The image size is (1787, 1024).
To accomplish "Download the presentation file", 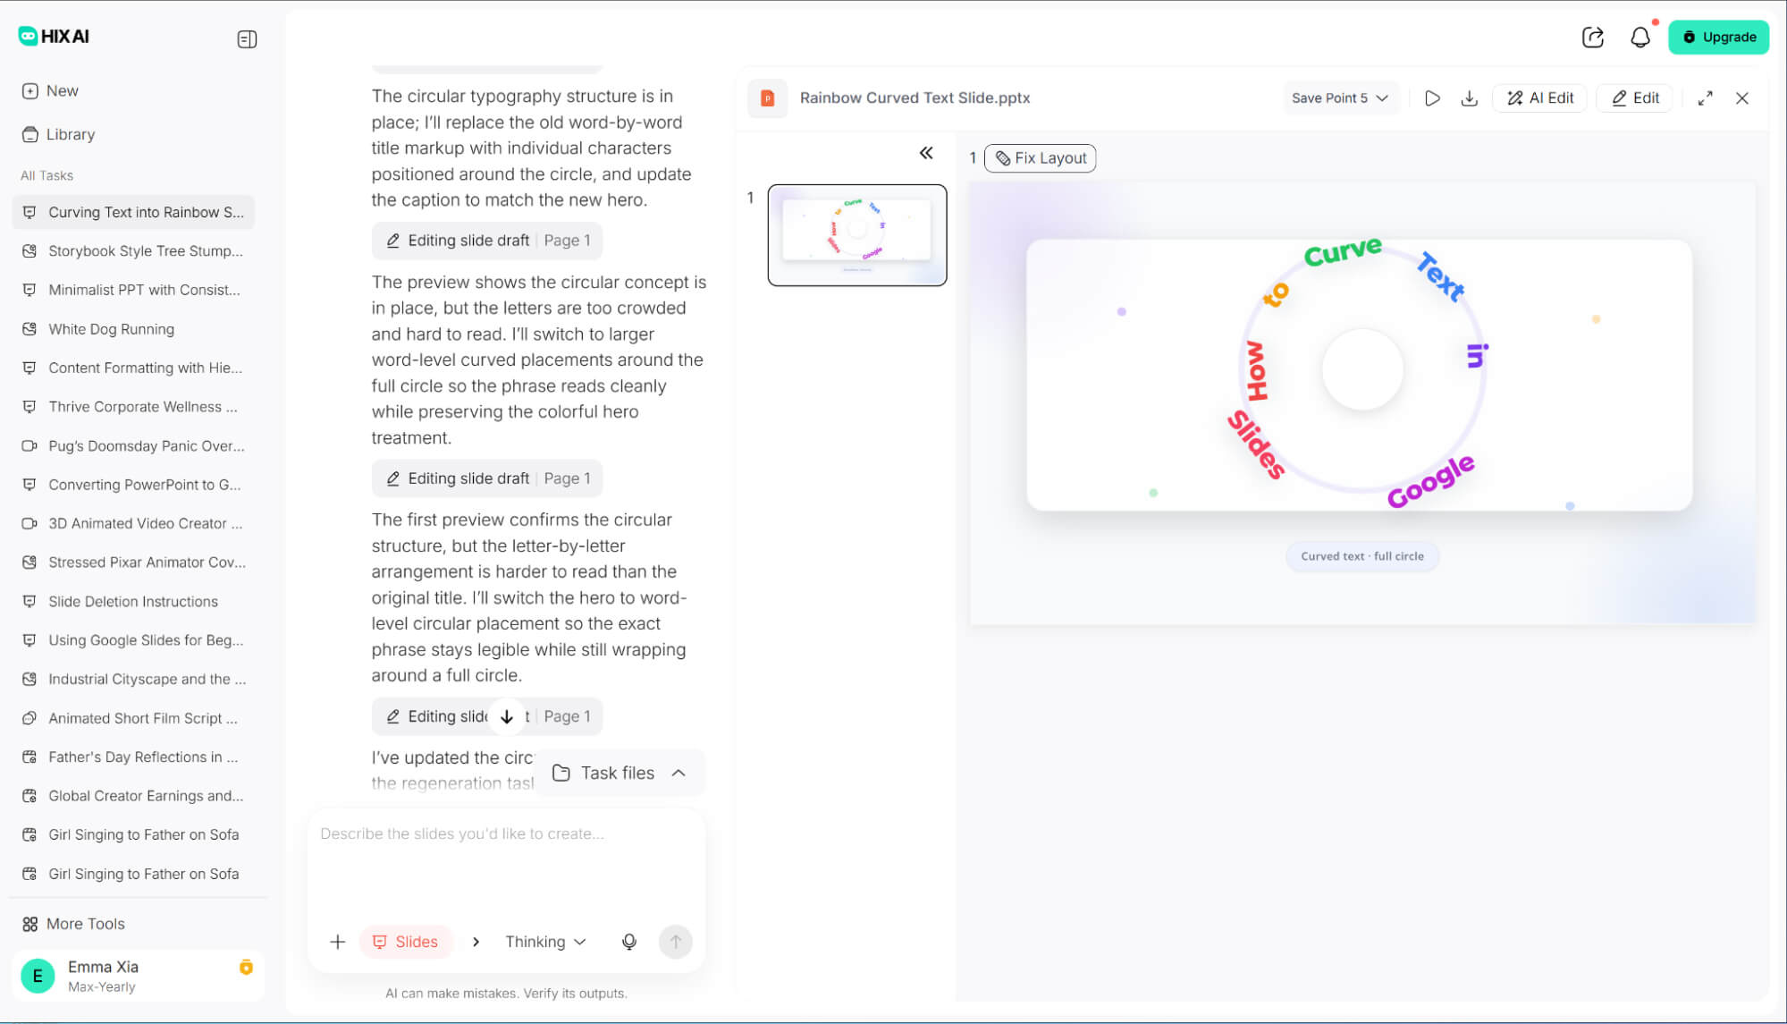I will tap(1469, 98).
